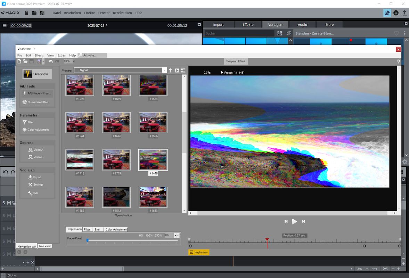Expand the Signal presets dropdown
Screen dimensions: 409x278
164,70
